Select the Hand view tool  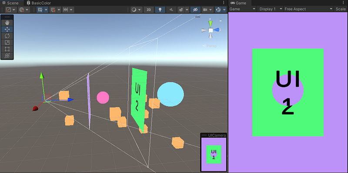pyautogui.click(x=7, y=23)
